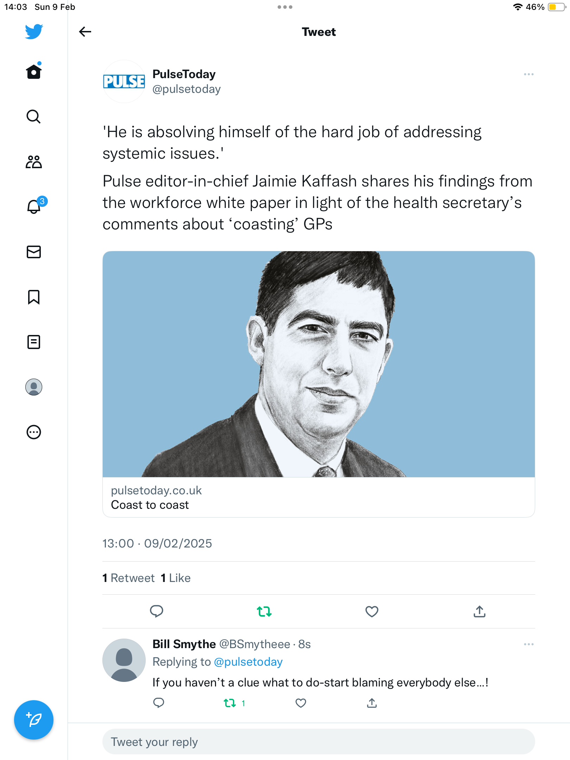Open options menu on PulseToday tweet
The height and width of the screenshot is (760, 570).
[x=529, y=74]
